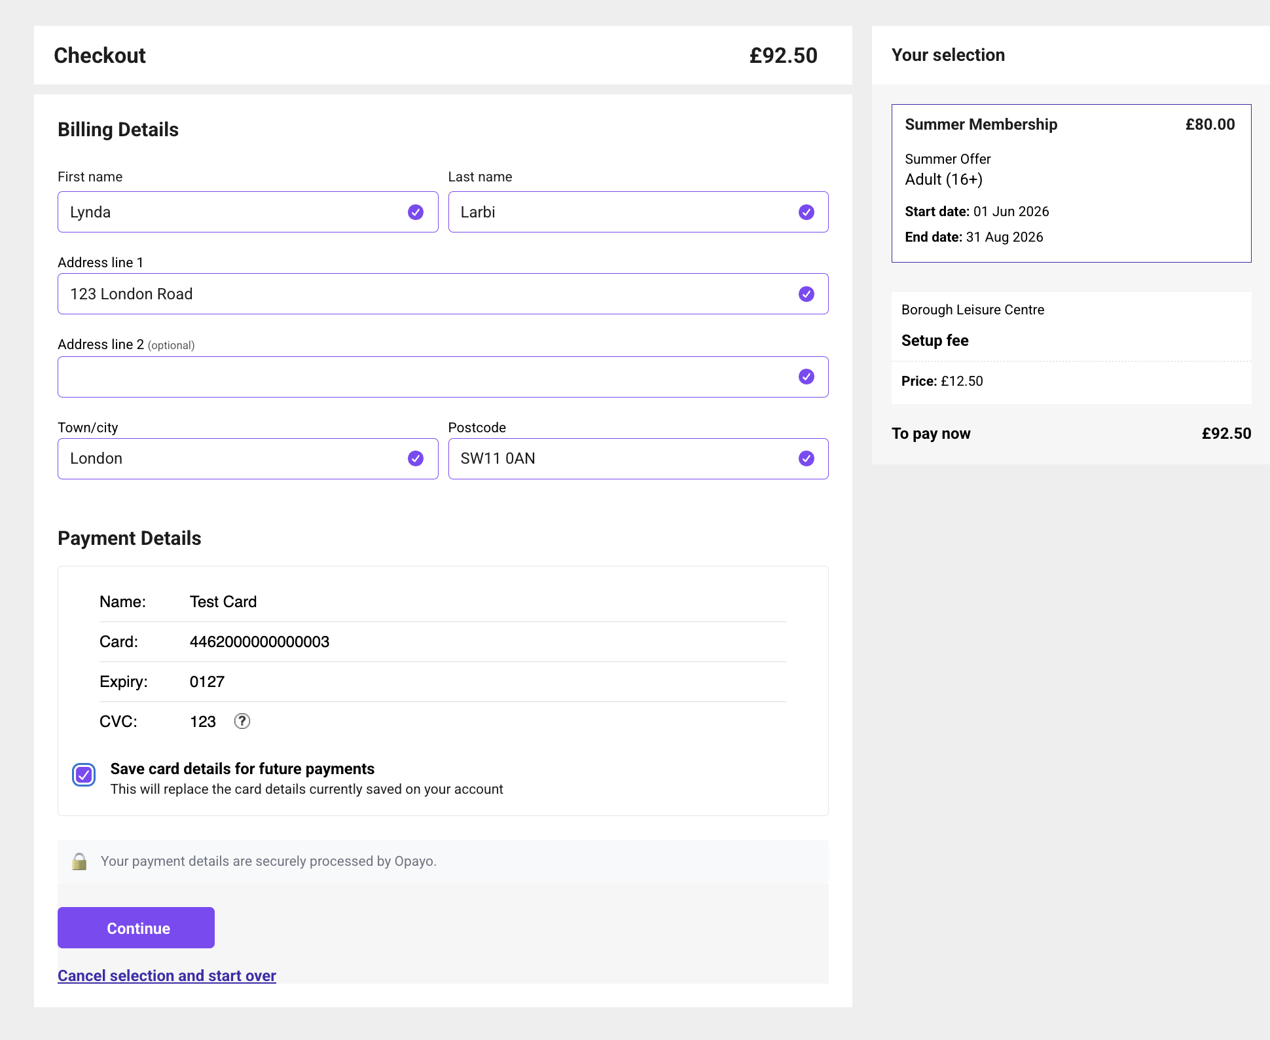Viewport: 1270px width, 1040px height.
Task: Select the Summer Membership selection card title
Action: (x=981, y=124)
